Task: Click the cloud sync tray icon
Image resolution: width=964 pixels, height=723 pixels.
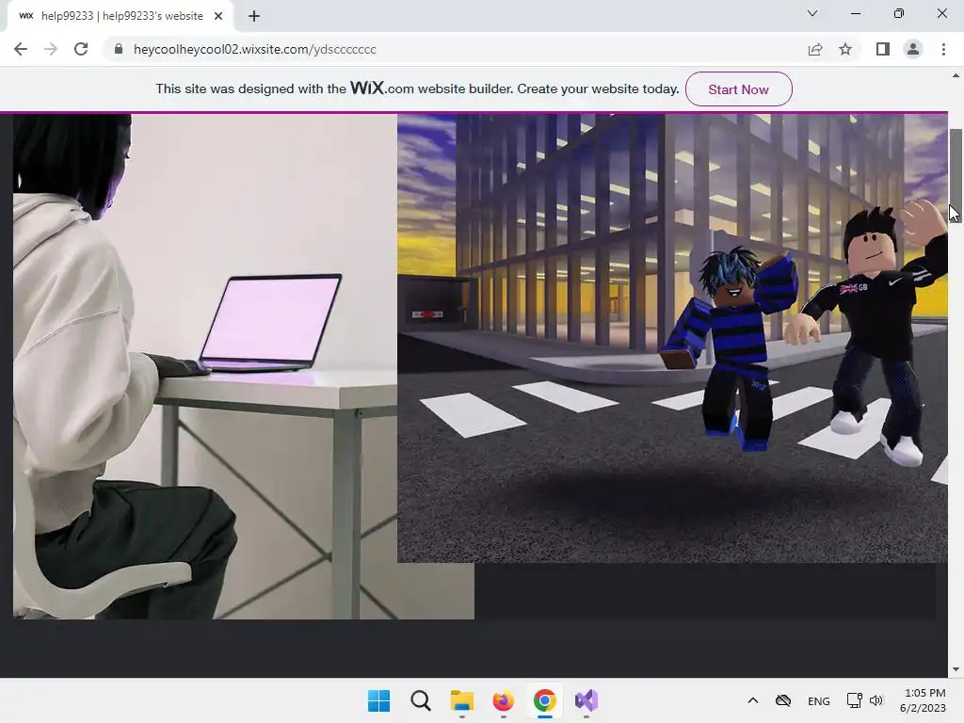Action: [x=782, y=700]
